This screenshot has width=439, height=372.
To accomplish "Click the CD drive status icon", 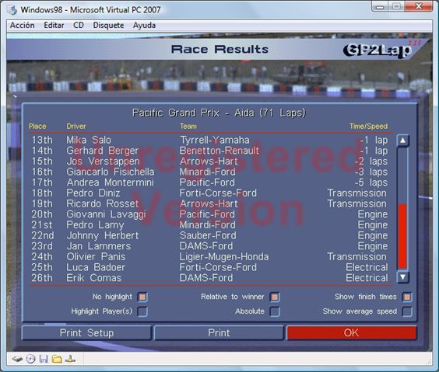I will 30,359.
